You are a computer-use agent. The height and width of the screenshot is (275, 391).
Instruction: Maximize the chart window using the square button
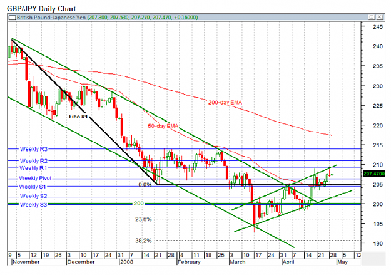(x=372, y=17)
